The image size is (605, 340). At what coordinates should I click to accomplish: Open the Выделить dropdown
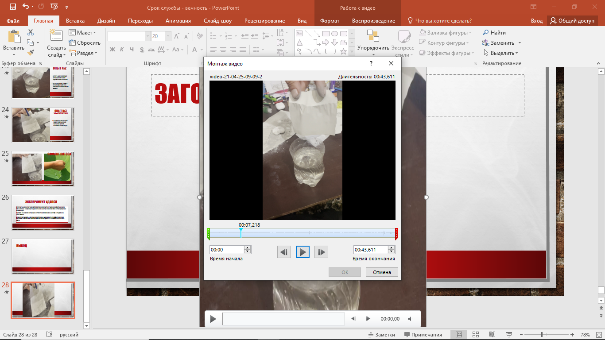[x=500, y=53]
